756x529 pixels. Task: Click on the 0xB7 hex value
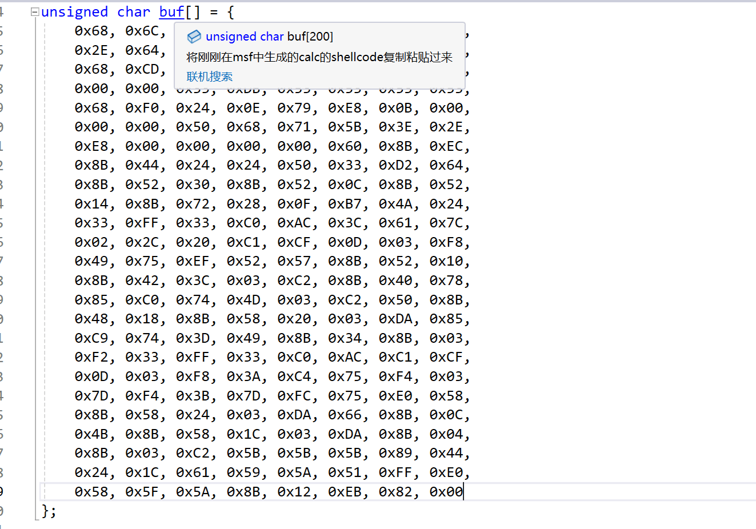pos(345,204)
